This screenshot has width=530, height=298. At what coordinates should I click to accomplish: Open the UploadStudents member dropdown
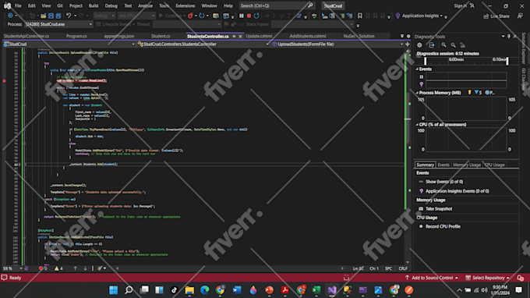337,44
